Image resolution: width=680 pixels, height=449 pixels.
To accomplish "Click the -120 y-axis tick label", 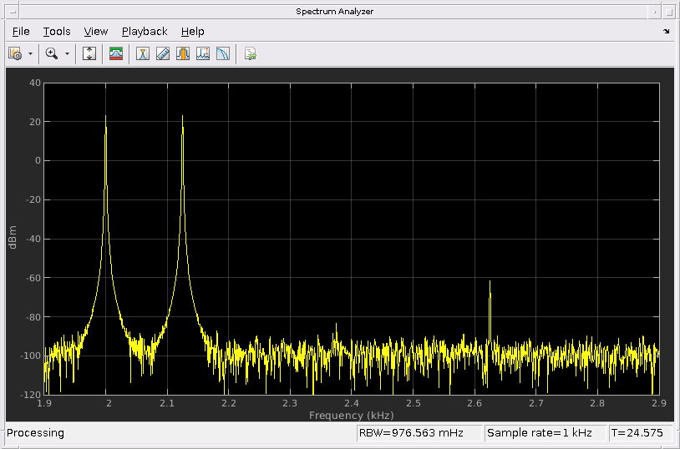I will 31,395.
